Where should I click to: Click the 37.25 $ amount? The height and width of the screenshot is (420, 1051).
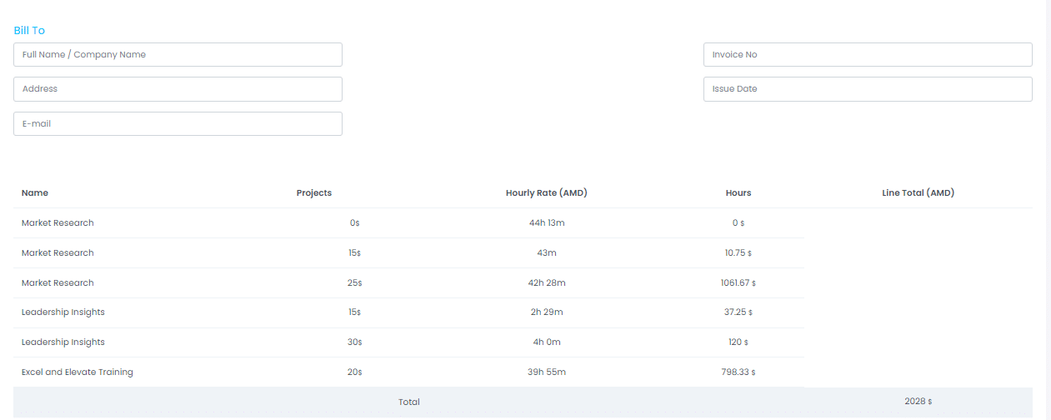click(x=738, y=312)
